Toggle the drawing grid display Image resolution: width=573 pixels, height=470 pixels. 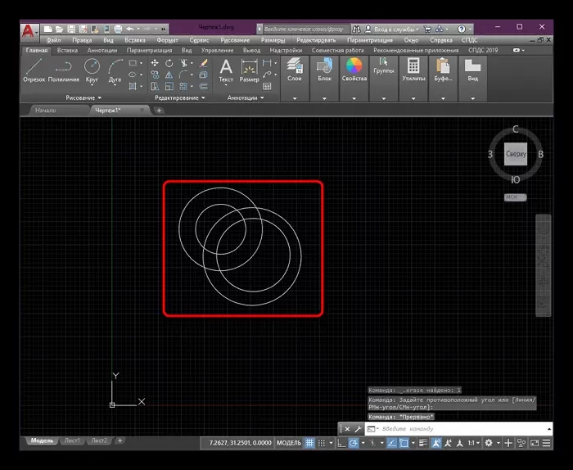tap(309, 443)
